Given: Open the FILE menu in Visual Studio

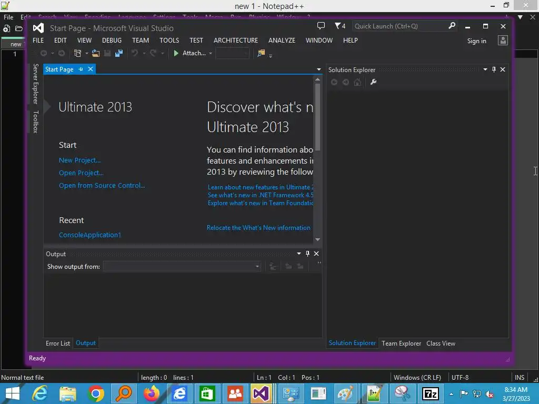Looking at the screenshot, I should click(38, 41).
